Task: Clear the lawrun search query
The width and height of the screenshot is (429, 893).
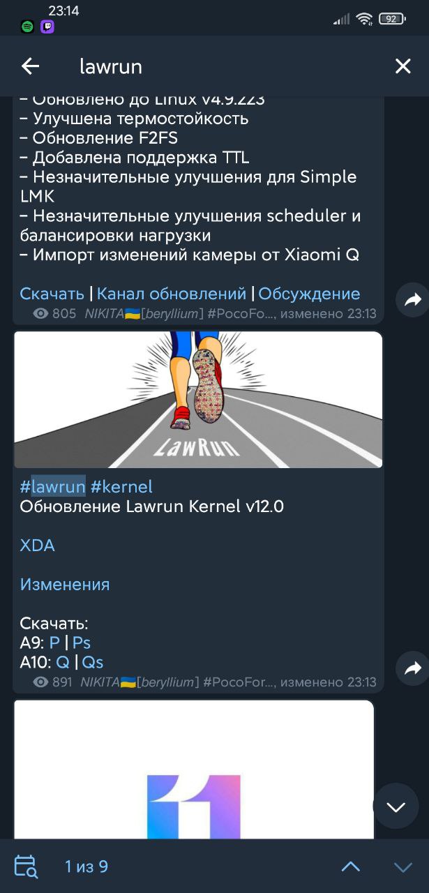Action: pyautogui.click(x=403, y=66)
